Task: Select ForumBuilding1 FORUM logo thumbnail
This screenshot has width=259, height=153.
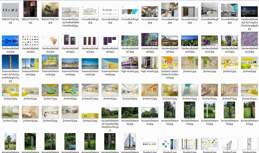Action: [70, 12]
